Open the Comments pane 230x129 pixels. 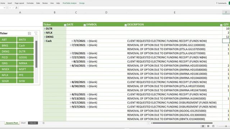click(x=221, y=3)
